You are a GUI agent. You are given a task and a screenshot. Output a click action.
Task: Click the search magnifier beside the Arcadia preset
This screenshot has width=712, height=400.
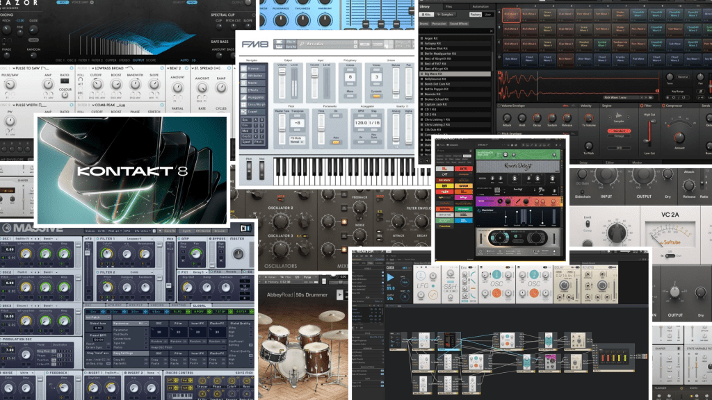[x=301, y=42]
